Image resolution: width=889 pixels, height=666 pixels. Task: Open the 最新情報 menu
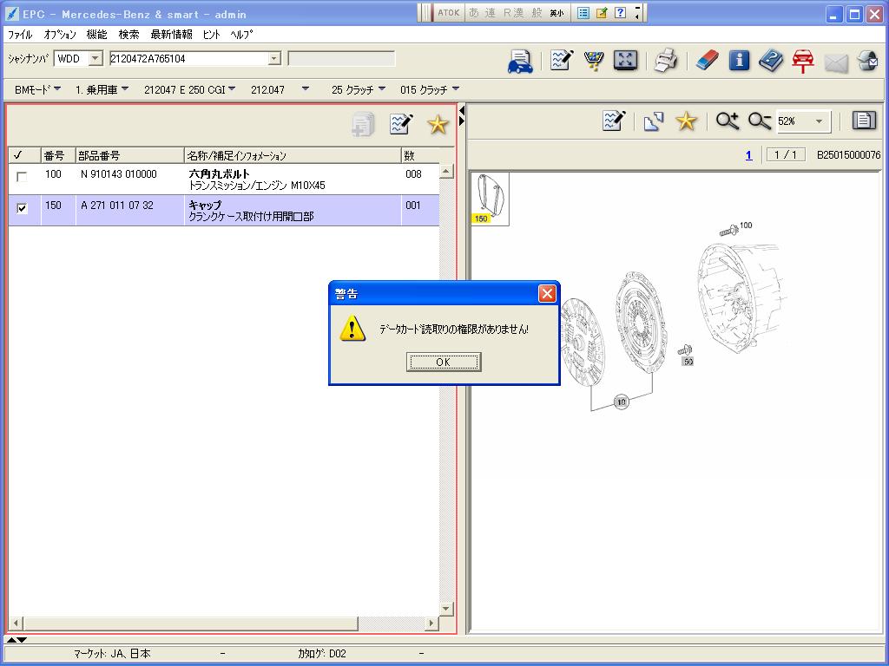pyautogui.click(x=171, y=35)
